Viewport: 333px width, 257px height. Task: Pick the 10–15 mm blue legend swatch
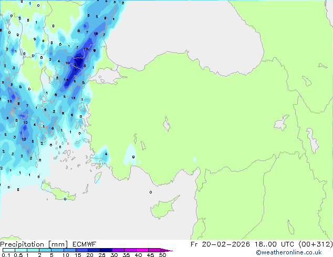pos(69,250)
